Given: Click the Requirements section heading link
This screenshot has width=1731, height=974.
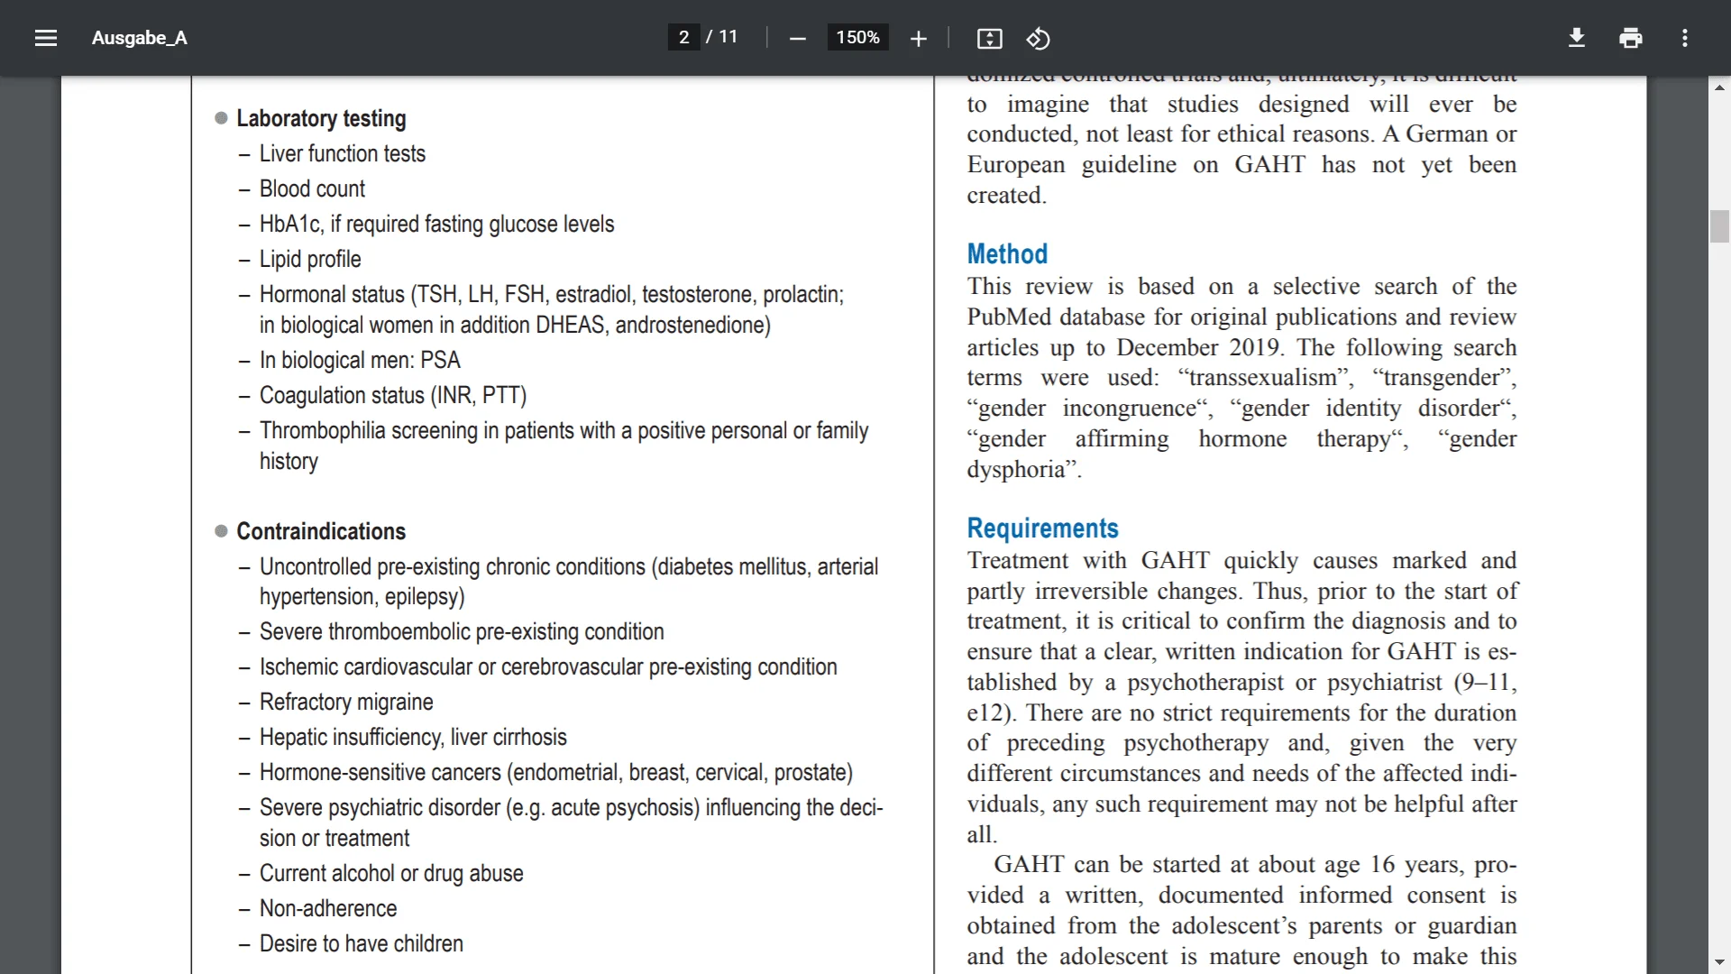Looking at the screenshot, I should click(1041, 528).
